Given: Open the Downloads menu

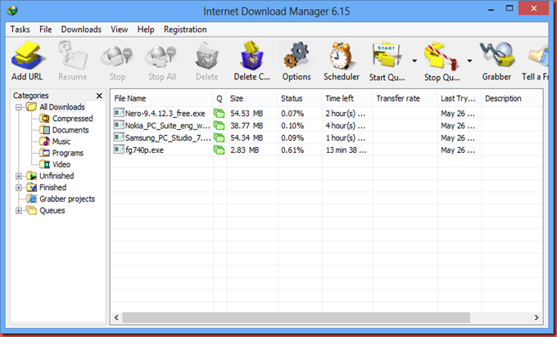Looking at the screenshot, I should (81, 29).
